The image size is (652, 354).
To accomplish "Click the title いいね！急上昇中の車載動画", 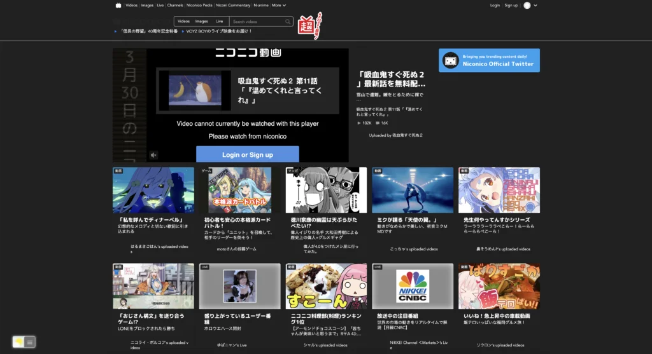I will click(x=497, y=316).
